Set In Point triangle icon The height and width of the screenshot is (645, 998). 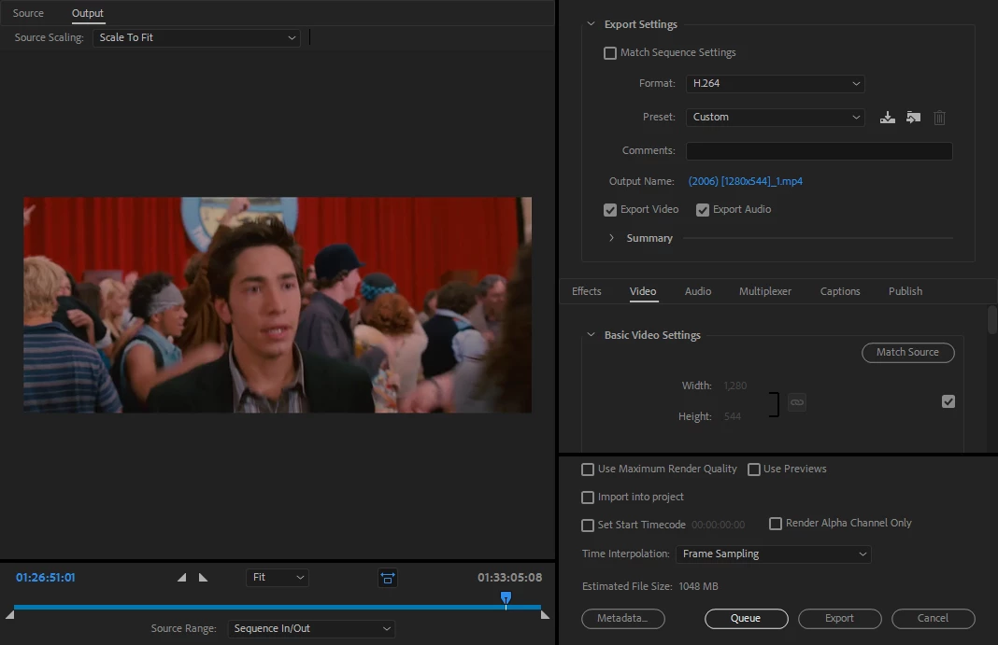(x=182, y=578)
